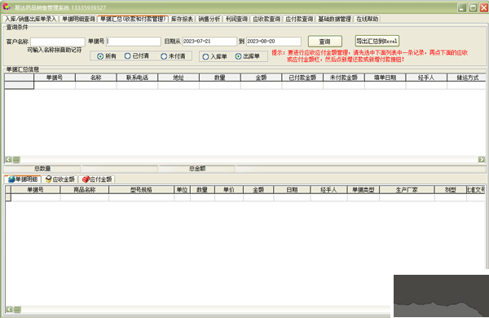489x318 pixels.
Task: Open the 基础数据管理 tab
Action: 334,19
